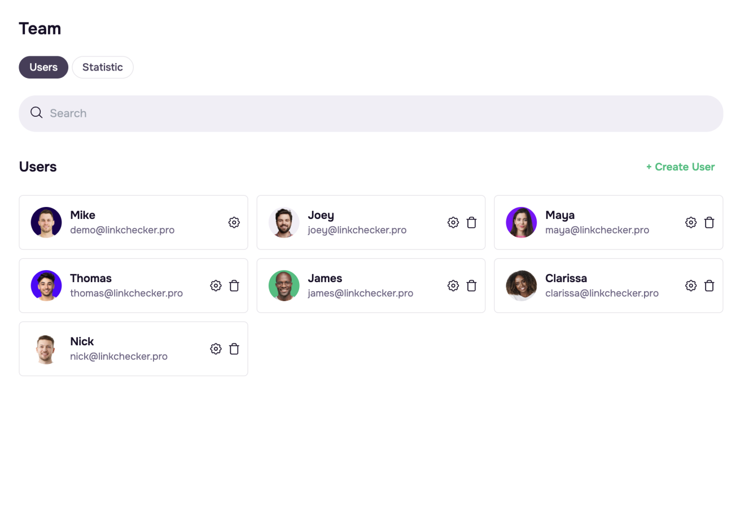Open settings gear for Clarissa
Viewport: 745px width, 519px height.
[691, 285]
